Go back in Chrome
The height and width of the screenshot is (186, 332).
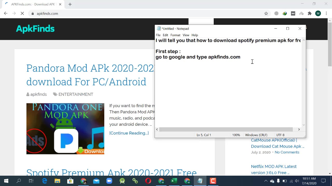click(6, 13)
